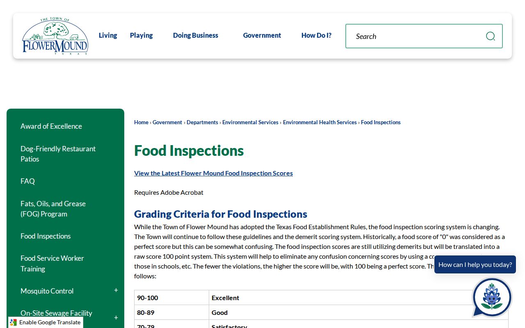Image resolution: width=525 pixels, height=328 pixels.
Task: Click Food Inspections breadcrumb link
Action: (381, 122)
